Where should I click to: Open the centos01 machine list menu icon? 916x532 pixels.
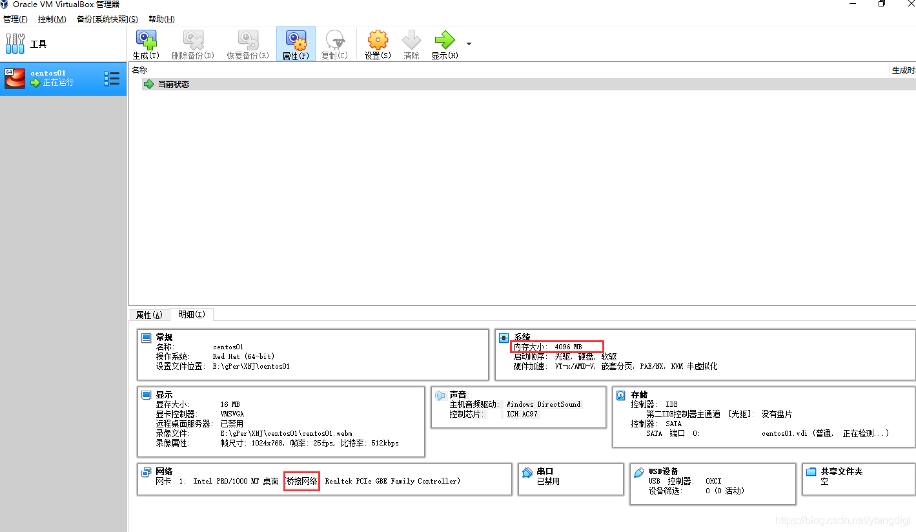tap(112, 79)
